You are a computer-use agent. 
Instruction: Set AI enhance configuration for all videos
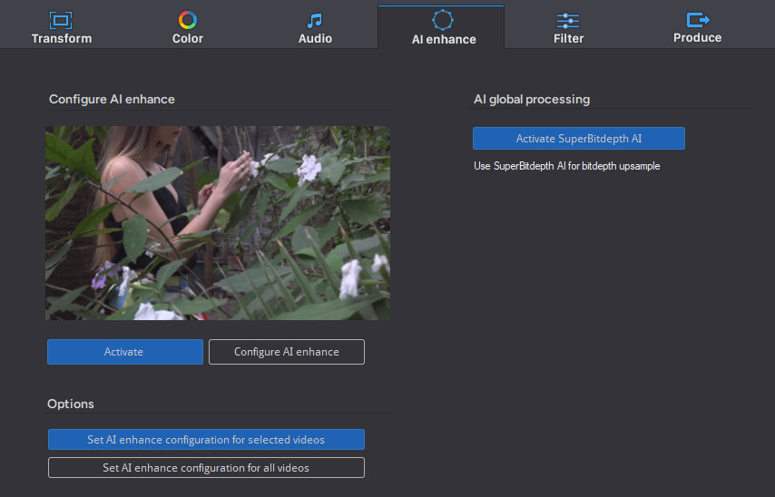[x=206, y=468]
